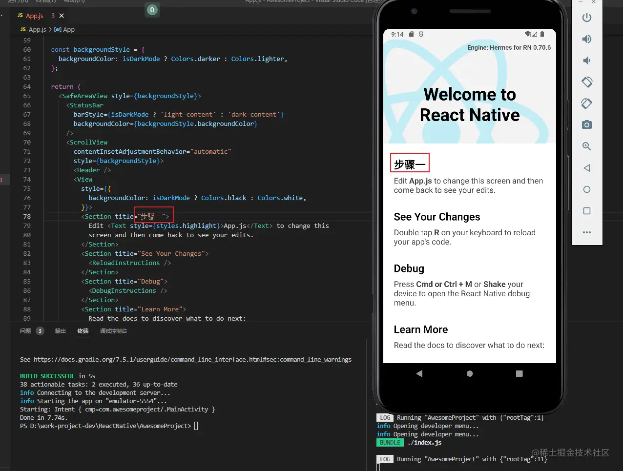This screenshot has height=471, width=623.
Task: Click the green 0 badge above the editor
Action: pyautogui.click(x=152, y=10)
